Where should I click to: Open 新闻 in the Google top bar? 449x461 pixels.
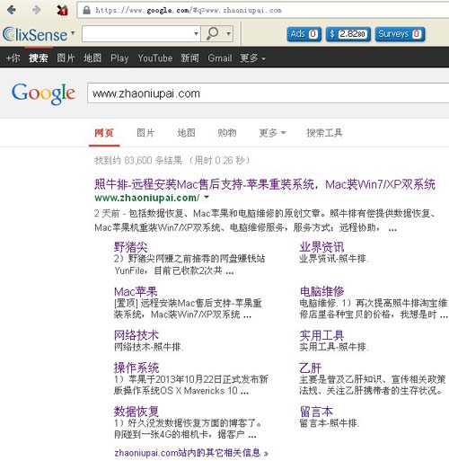[x=189, y=58]
